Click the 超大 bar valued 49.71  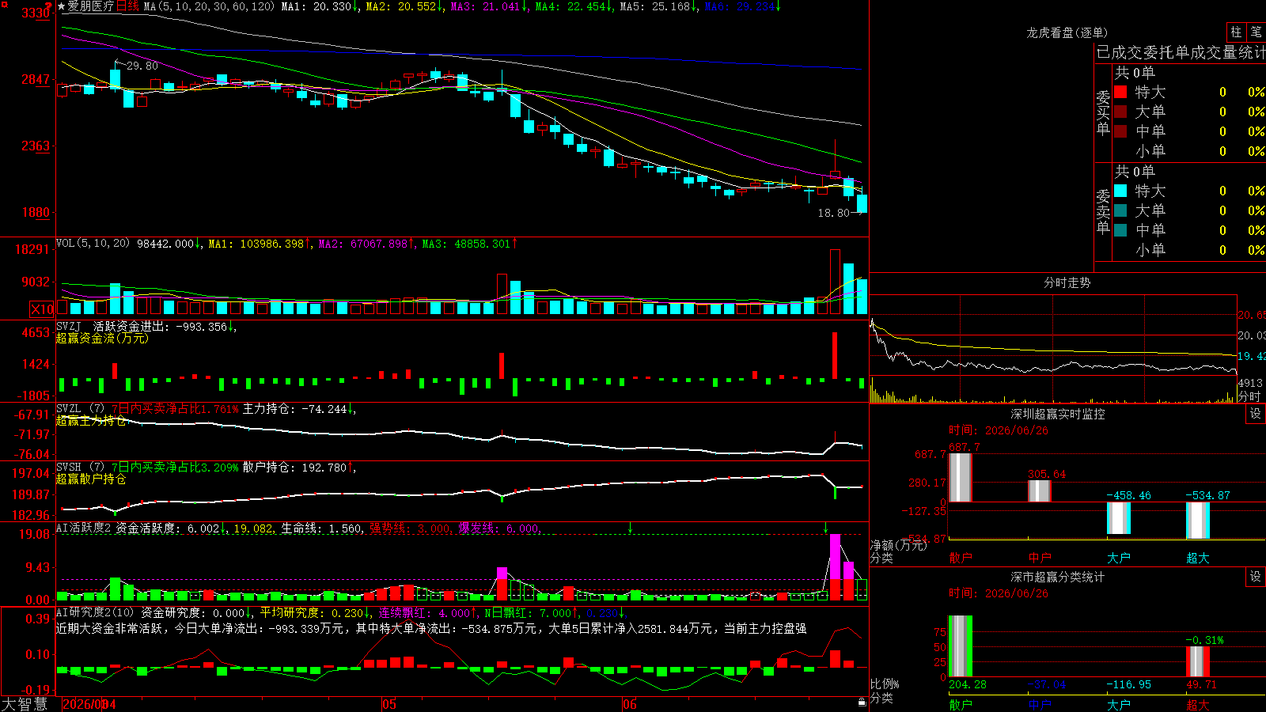coord(1197,661)
